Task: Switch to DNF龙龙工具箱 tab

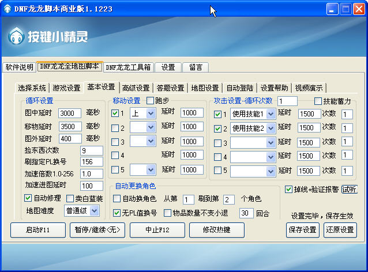Action: 129,67
